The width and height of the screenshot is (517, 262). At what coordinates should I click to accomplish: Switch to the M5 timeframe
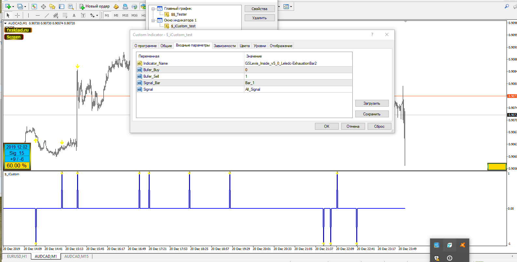(x=116, y=15)
